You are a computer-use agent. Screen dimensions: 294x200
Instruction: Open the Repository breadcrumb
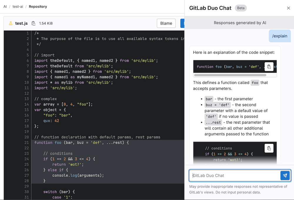click(38, 6)
